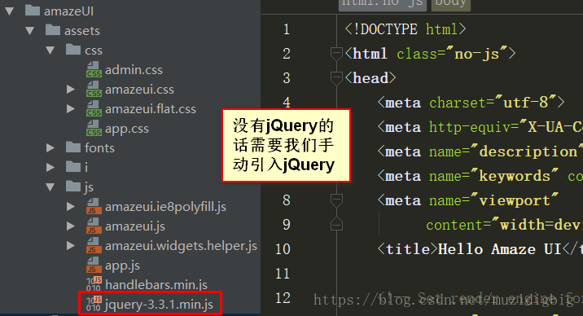The width and height of the screenshot is (583, 316).
Task: Select the fonts folder name
Action: click(99, 148)
